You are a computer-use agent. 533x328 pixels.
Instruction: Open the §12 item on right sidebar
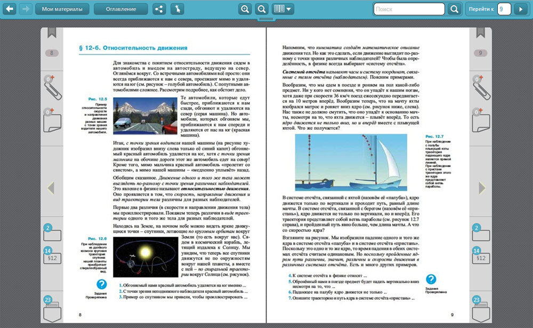point(481,257)
